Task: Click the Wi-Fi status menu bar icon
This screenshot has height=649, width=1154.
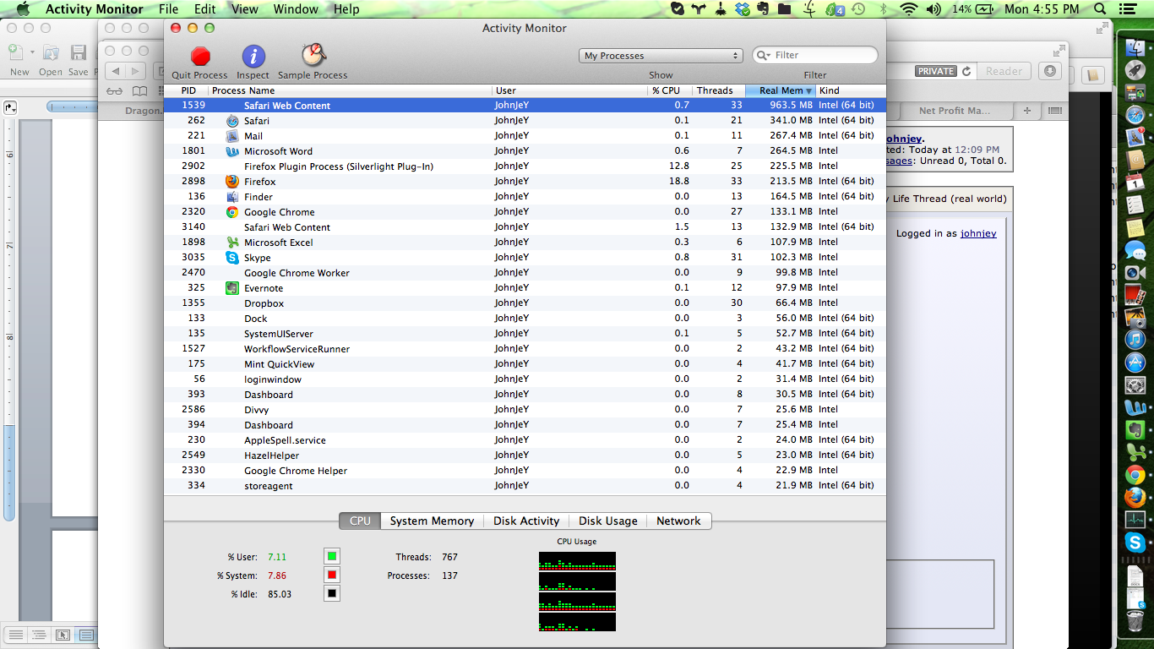Action: point(909,9)
